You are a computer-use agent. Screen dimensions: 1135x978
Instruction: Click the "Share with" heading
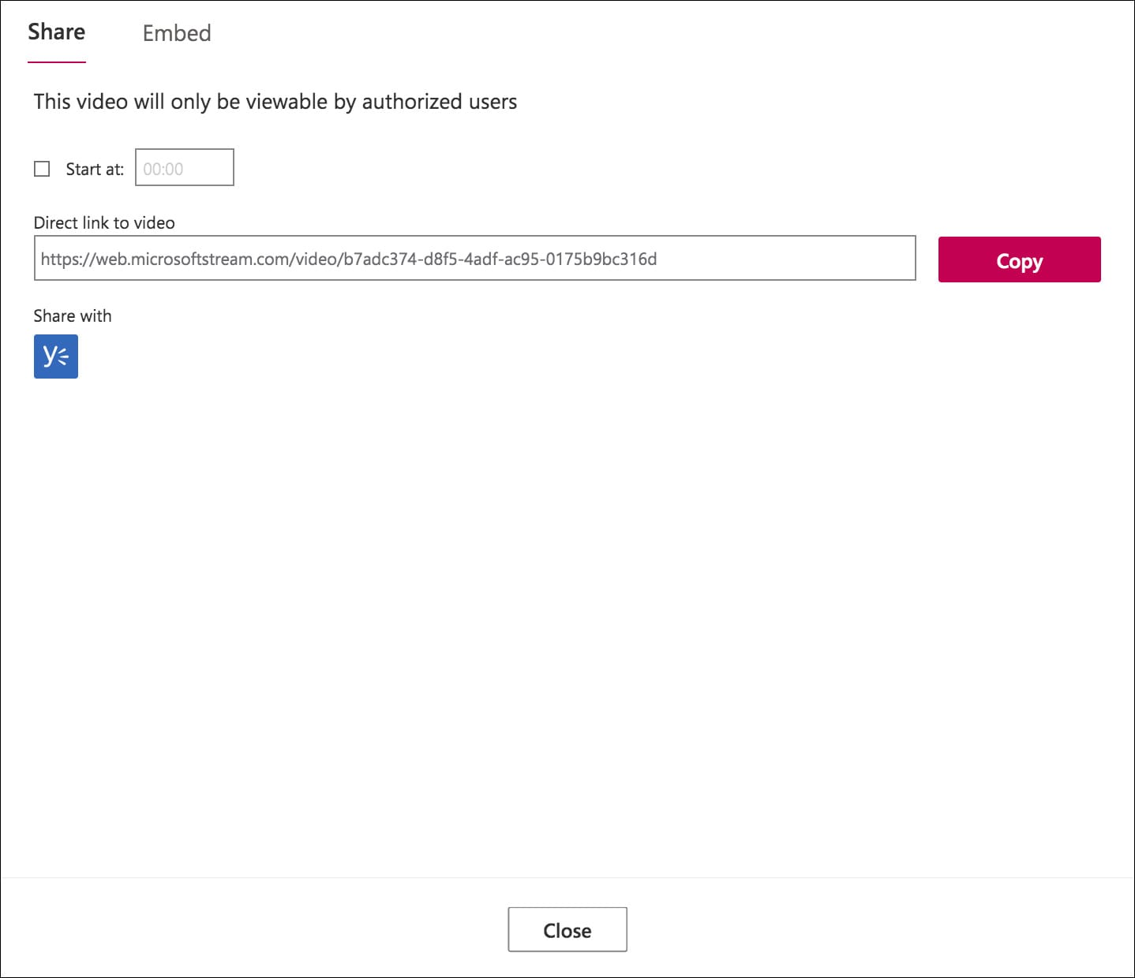[73, 316]
